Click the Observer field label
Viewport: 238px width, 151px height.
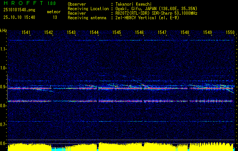click(x=77, y=4)
